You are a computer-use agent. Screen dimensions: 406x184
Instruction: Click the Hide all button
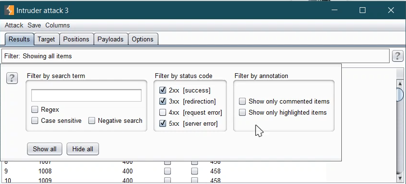83,149
